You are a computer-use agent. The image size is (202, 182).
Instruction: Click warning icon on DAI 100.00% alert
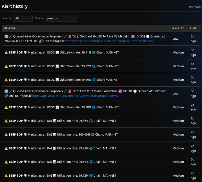pos(6,134)
